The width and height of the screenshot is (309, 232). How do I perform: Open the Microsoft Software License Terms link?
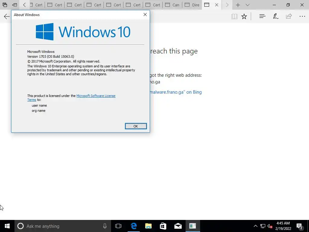pos(96,96)
